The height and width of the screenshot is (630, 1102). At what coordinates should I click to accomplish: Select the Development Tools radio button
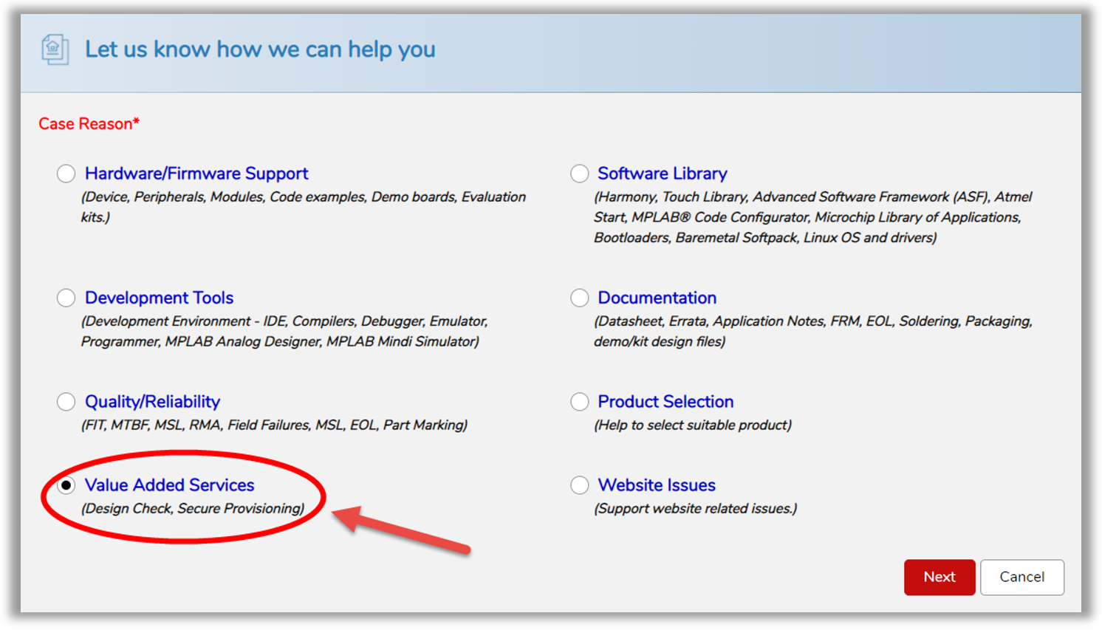click(x=66, y=298)
